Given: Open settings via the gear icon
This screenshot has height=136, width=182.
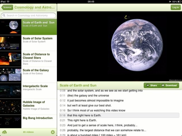Looking at the screenshot, I should [x=53, y=132].
